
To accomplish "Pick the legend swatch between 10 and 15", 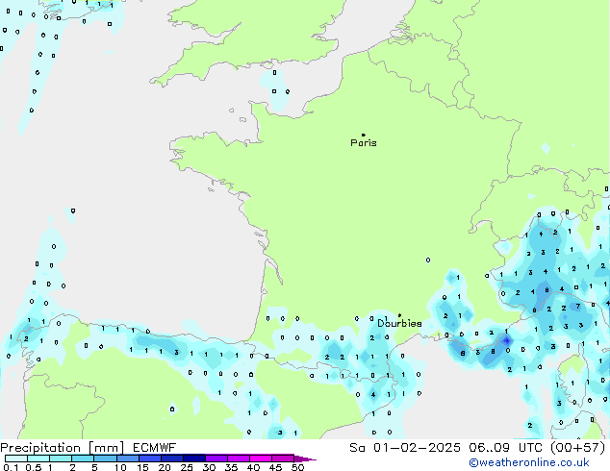I will pyautogui.click(x=127, y=459).
